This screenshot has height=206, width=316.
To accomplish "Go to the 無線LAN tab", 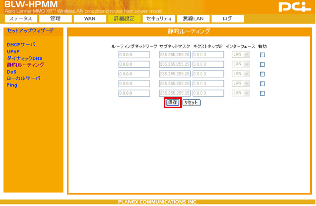I will pyautogui.click(x=193, y=19).
